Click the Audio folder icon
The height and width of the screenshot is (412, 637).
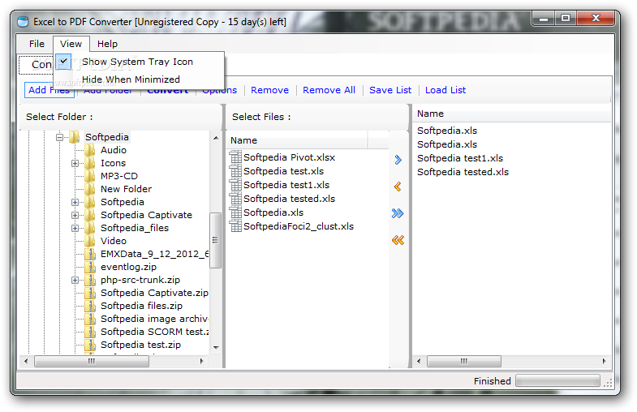90,150
